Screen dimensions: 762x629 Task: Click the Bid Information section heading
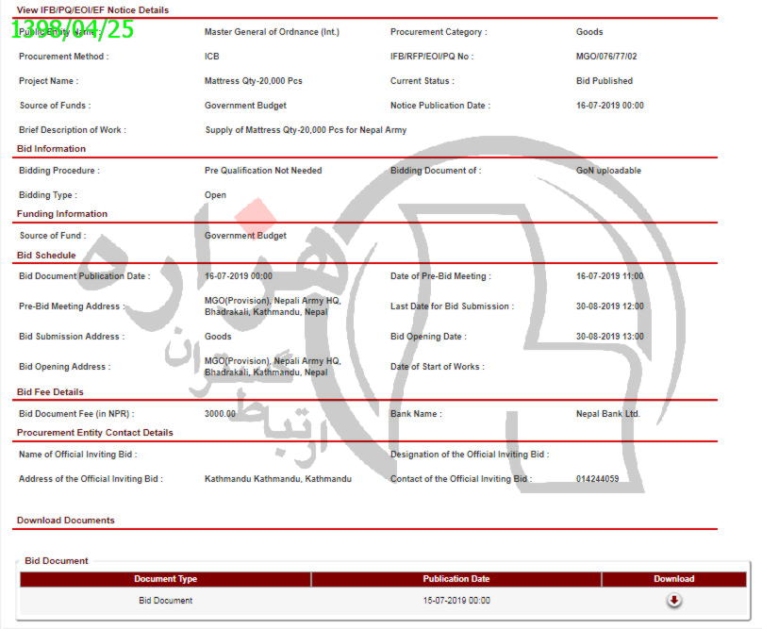pos(51,149)
